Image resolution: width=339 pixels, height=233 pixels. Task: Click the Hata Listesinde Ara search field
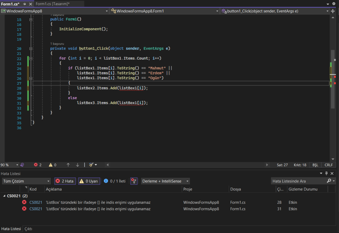[298, 181]
